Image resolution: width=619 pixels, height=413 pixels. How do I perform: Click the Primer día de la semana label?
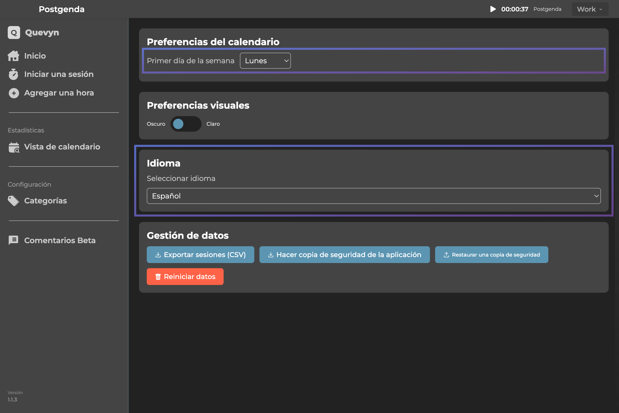coord(191,61)
